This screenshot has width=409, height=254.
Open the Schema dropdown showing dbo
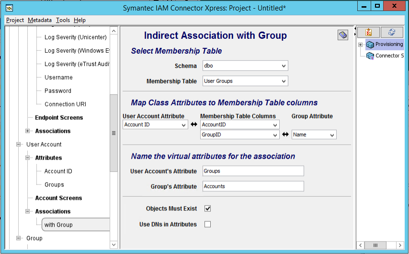coord(245,66)
